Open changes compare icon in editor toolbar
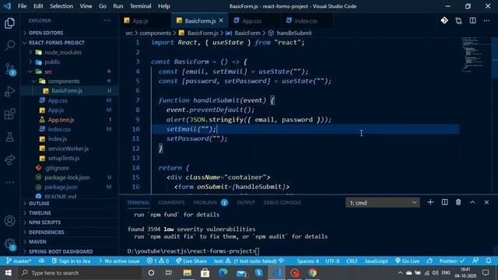The image size is (498, 280). point(458,21)
